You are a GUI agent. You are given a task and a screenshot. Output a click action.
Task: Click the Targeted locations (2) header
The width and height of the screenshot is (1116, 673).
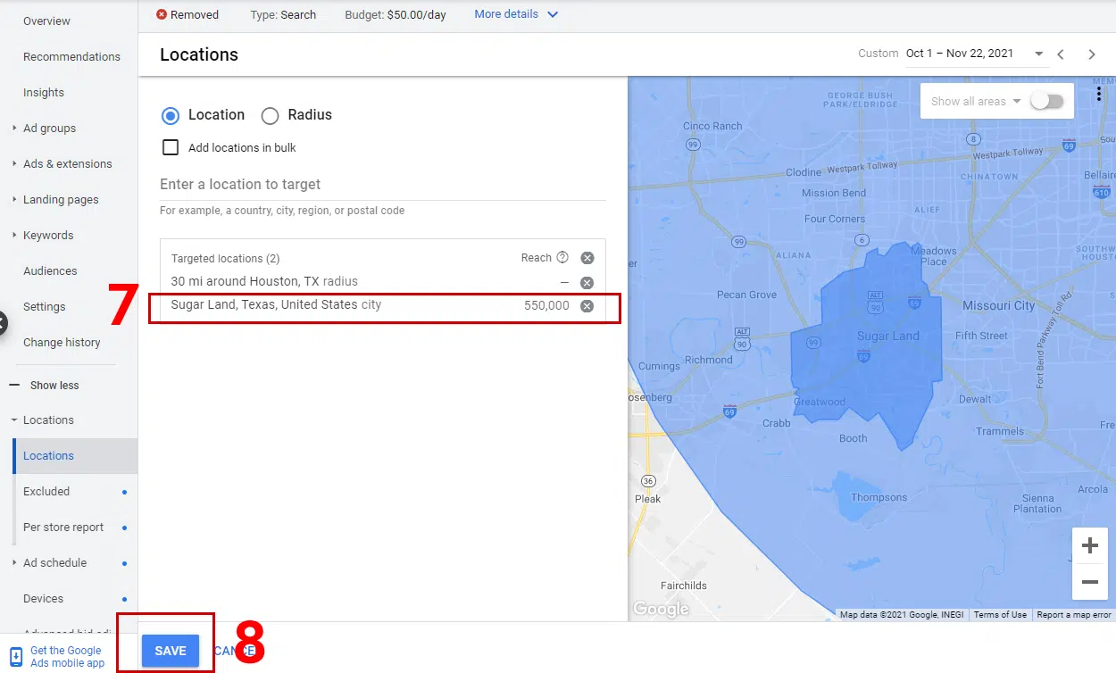pyautogui.click(x=226, y=259)
